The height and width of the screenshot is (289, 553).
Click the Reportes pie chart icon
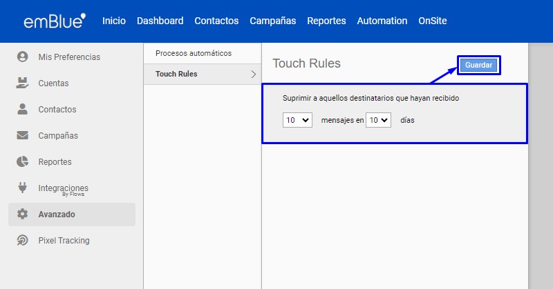click(x=23, y=161)
